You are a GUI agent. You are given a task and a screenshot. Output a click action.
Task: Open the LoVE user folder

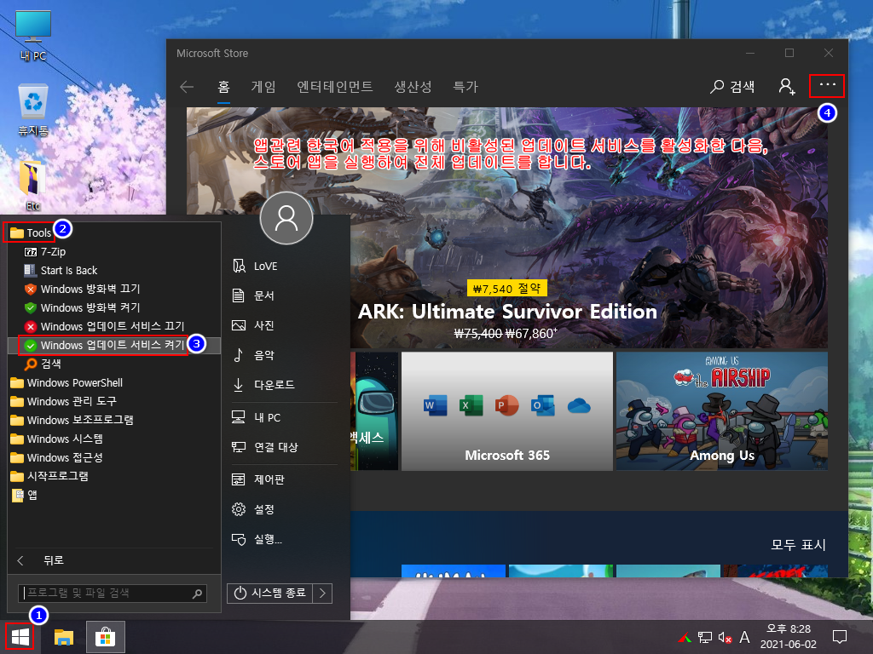point(254,266)
